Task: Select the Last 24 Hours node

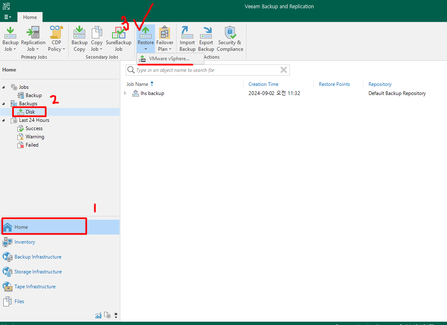Action: point(30,120)
